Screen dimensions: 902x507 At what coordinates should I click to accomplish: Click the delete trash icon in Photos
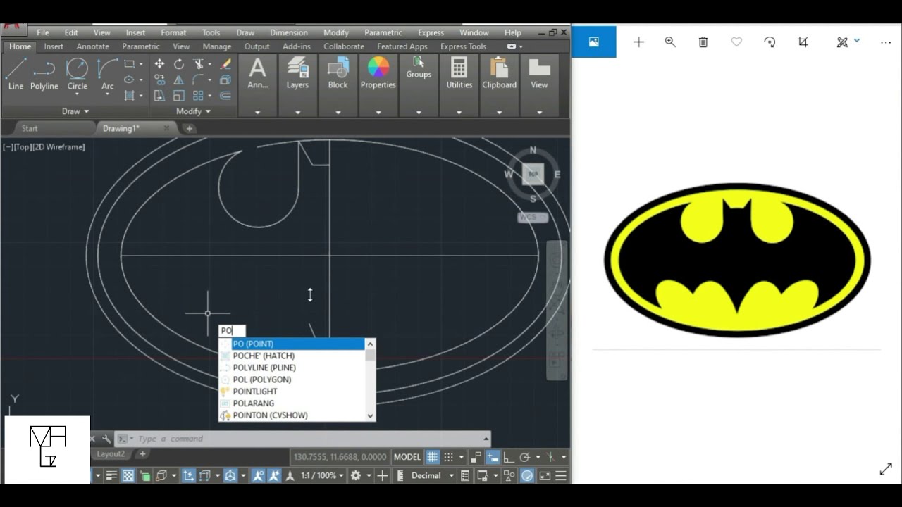pyautogui.click(x=703, y=42)
